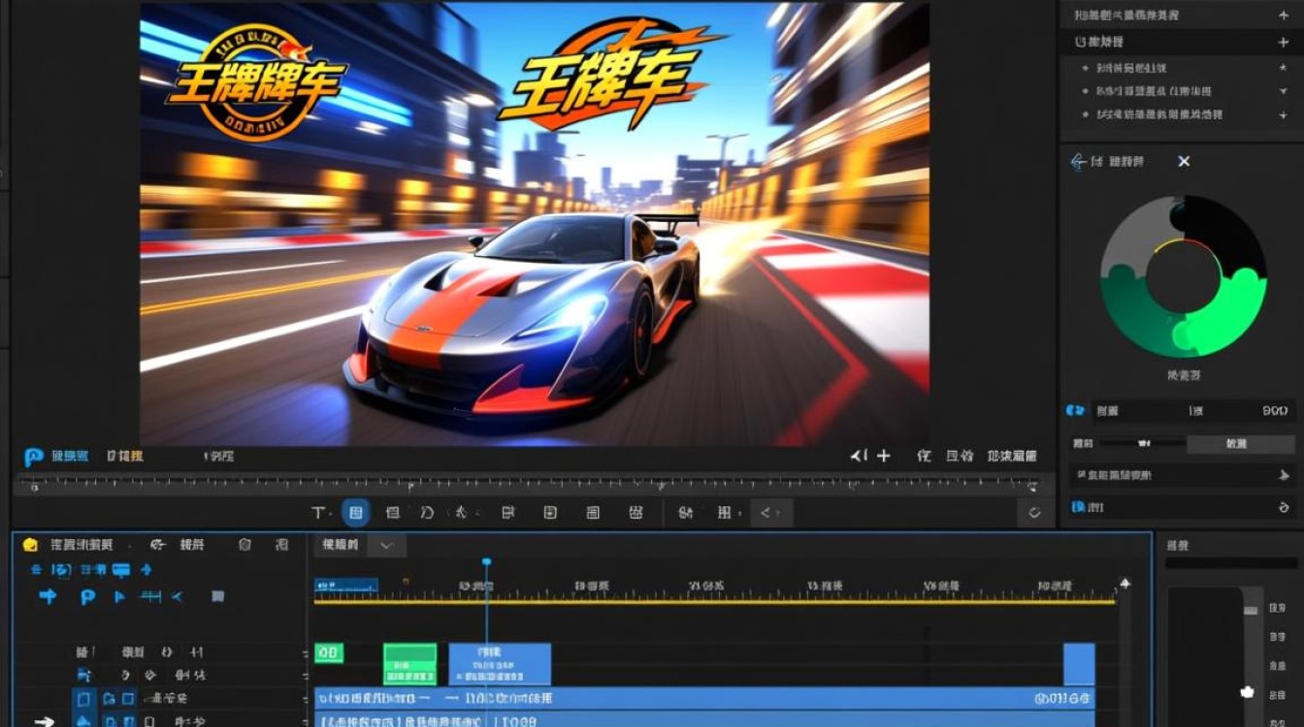This screenshot has width=1304, height=727.
Task: Click the yellow icon at the timeline panel's top-left
Action: 30,545
